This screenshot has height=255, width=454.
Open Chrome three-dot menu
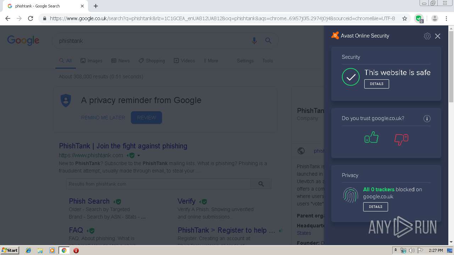(x=447, y=18)
